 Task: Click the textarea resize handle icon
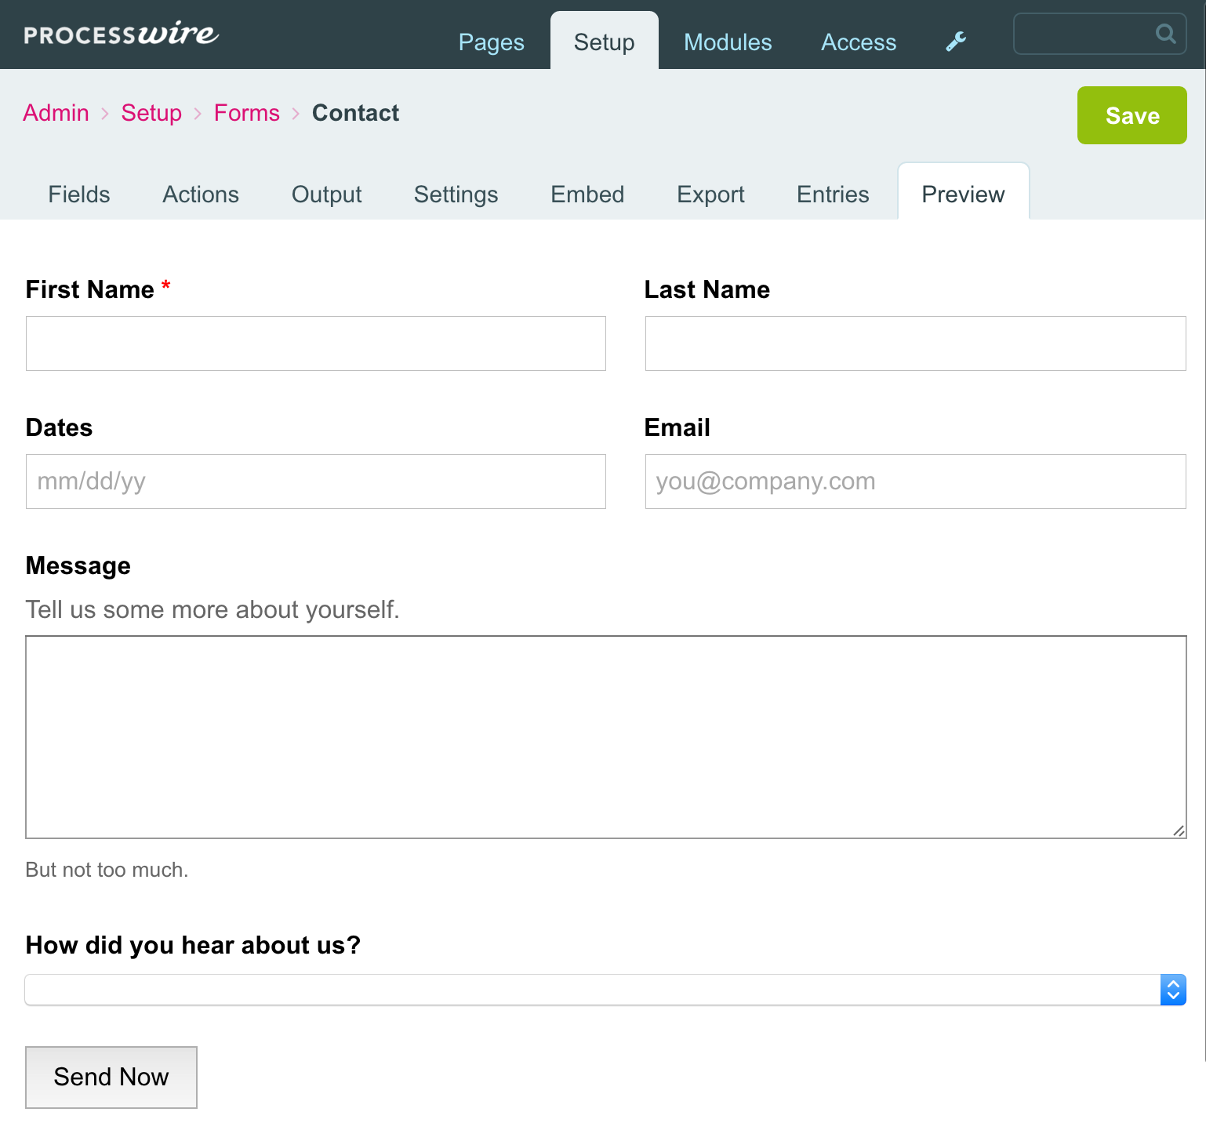1179,830
